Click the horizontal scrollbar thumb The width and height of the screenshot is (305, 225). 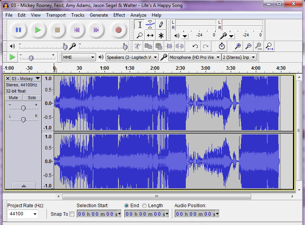tap(157, 196)
